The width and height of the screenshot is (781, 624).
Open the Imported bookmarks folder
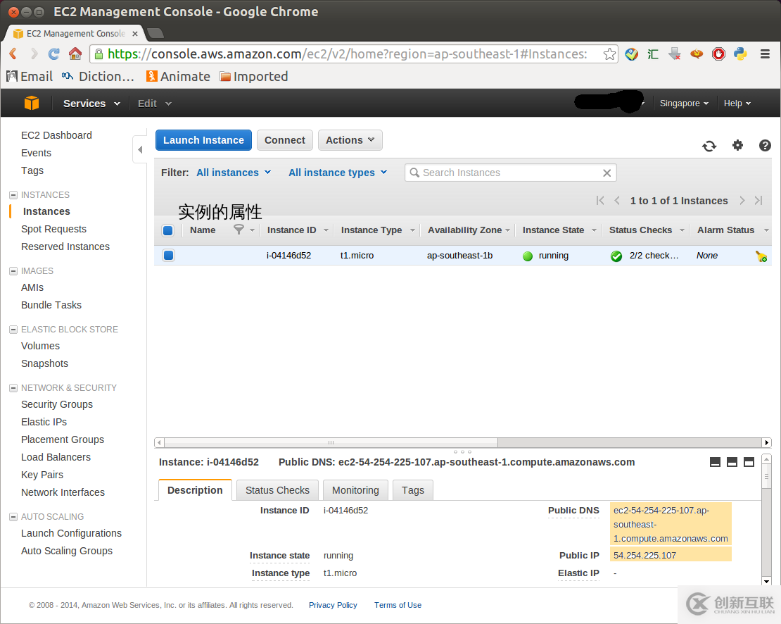[254, 76]
